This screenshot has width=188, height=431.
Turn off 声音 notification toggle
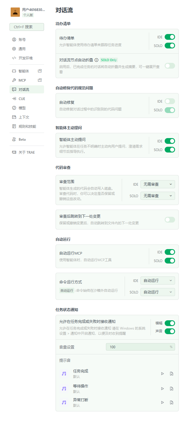coord(170,331)
